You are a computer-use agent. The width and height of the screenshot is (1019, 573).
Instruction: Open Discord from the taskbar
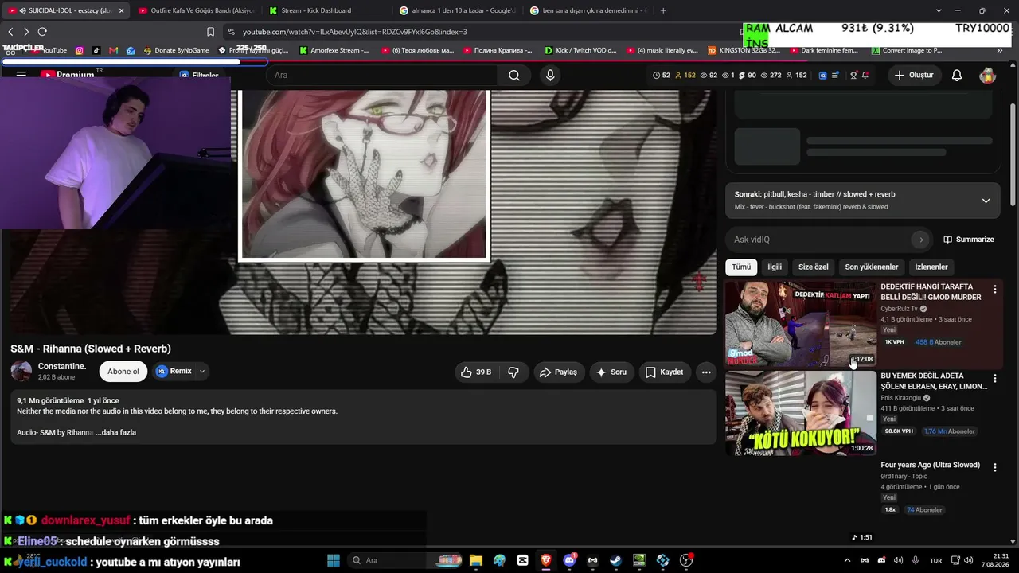point(569,560)
